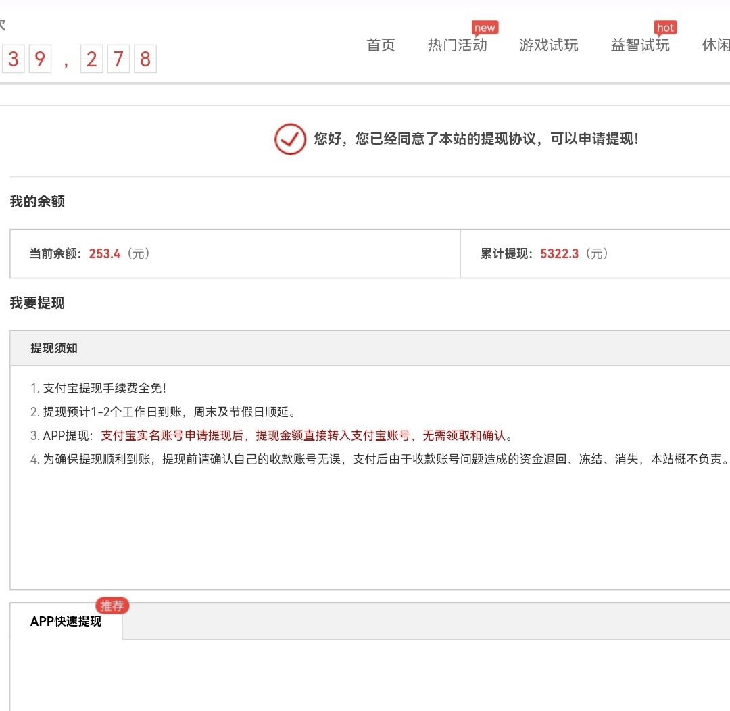The image size is (730, 711).
Task: Switch to the APP快速提现 tab
Action: 65,621
